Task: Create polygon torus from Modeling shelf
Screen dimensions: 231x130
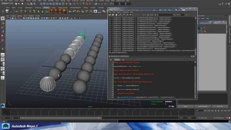Action: point(47,11)
